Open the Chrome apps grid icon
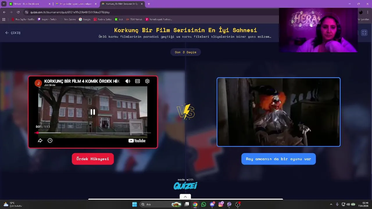372x209 pixels. point(4,19)
